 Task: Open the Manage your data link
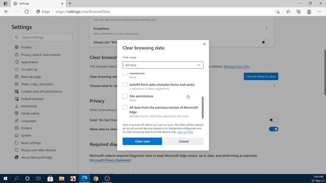click(x=236, y=67)
